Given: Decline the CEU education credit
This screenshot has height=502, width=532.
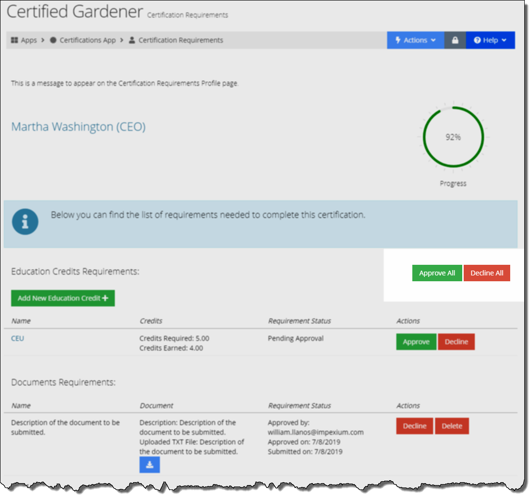Looking at the screenshot, I should pos(456,342).
